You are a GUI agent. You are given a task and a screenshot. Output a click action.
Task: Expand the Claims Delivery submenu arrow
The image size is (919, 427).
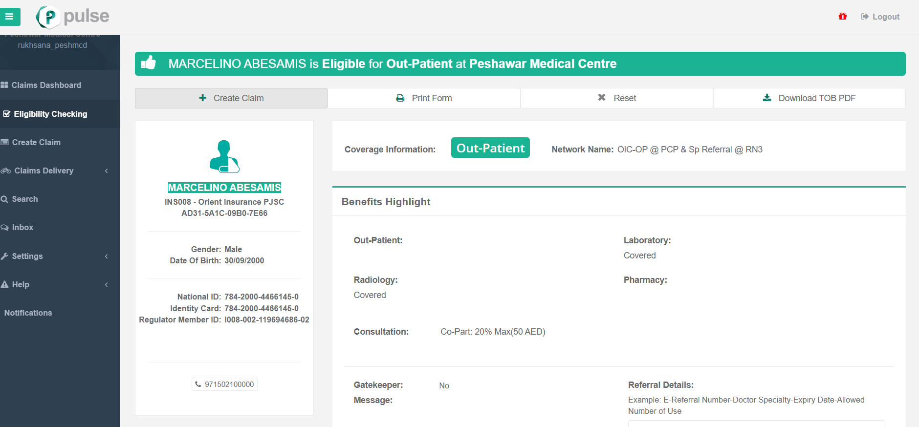pyautogui.click(x=107, y=171)
